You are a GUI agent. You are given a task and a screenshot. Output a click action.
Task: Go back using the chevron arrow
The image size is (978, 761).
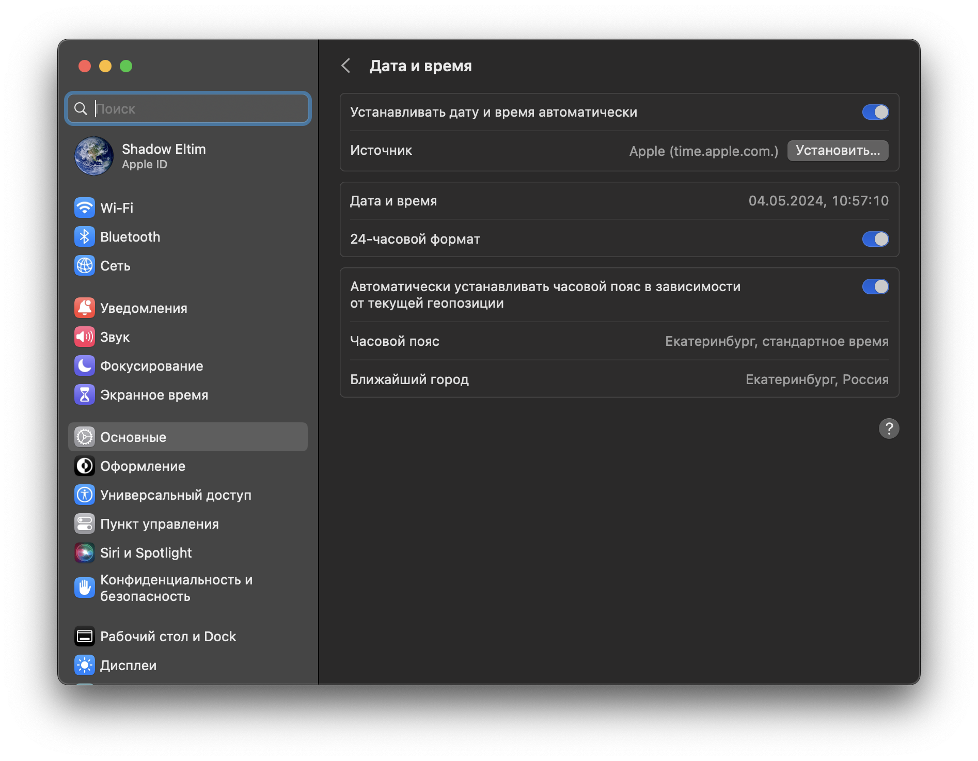(346, 66)
